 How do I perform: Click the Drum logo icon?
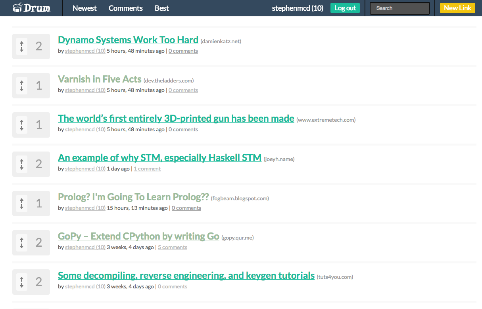pyautogui.click(x=17, y=8)
